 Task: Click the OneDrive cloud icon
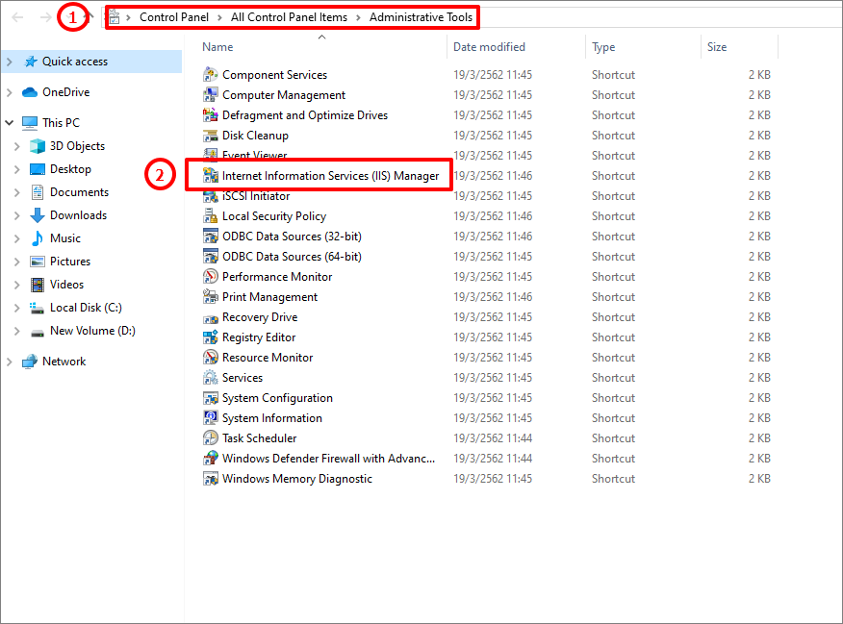coord(30,92)
